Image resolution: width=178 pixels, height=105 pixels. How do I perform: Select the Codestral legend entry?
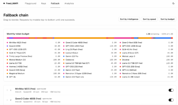coord(90,60)
